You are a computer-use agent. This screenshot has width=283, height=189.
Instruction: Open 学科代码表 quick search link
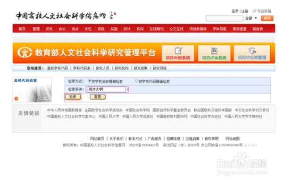coord(82,68)
